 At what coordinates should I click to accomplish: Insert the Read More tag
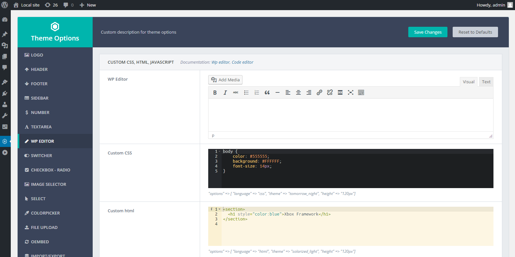(x=340, y=93)
